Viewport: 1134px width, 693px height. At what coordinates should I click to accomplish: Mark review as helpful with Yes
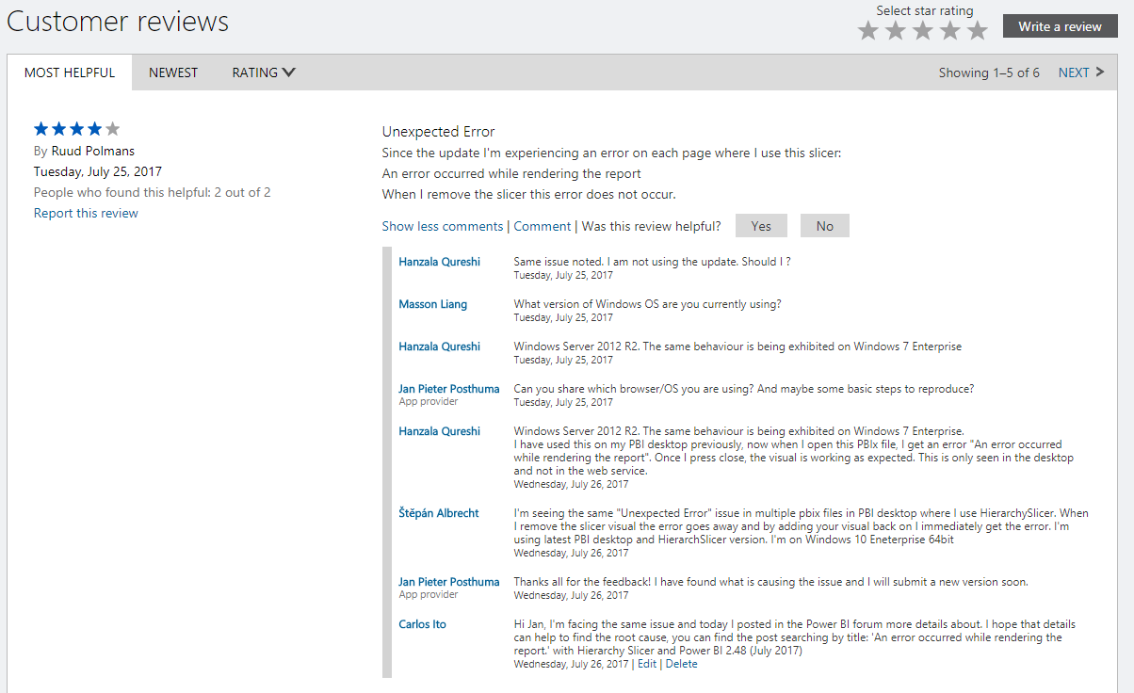[761, 226]
